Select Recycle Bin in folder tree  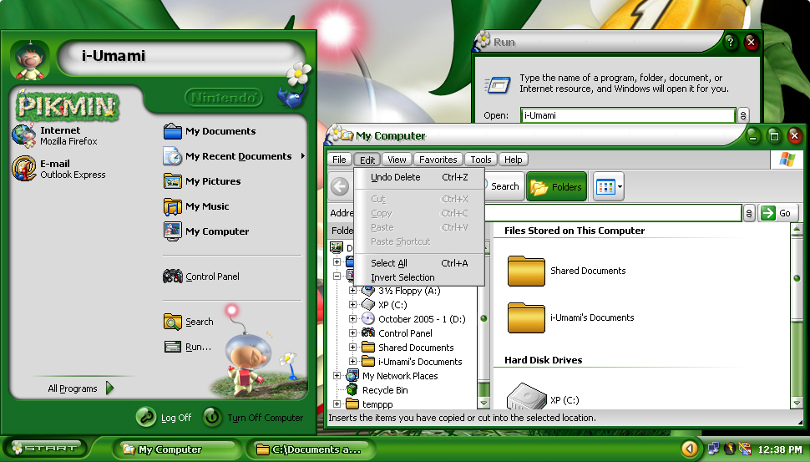[x=377, y=390]
